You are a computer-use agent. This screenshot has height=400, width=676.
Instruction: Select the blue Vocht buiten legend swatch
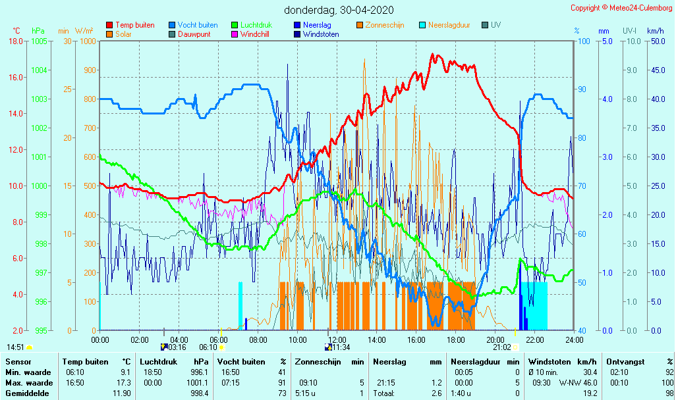click(x=172, y=25)
